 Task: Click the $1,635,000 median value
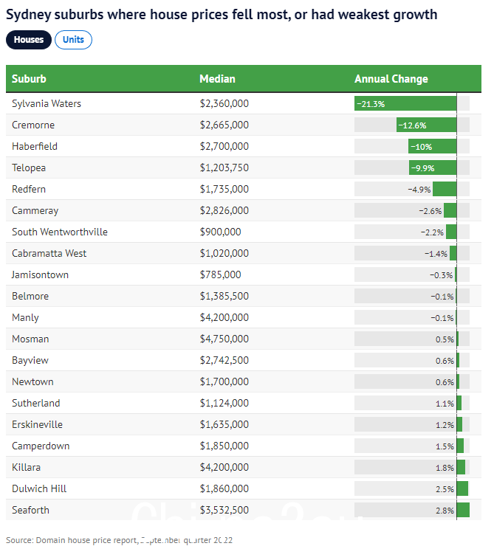coord(224,424)
